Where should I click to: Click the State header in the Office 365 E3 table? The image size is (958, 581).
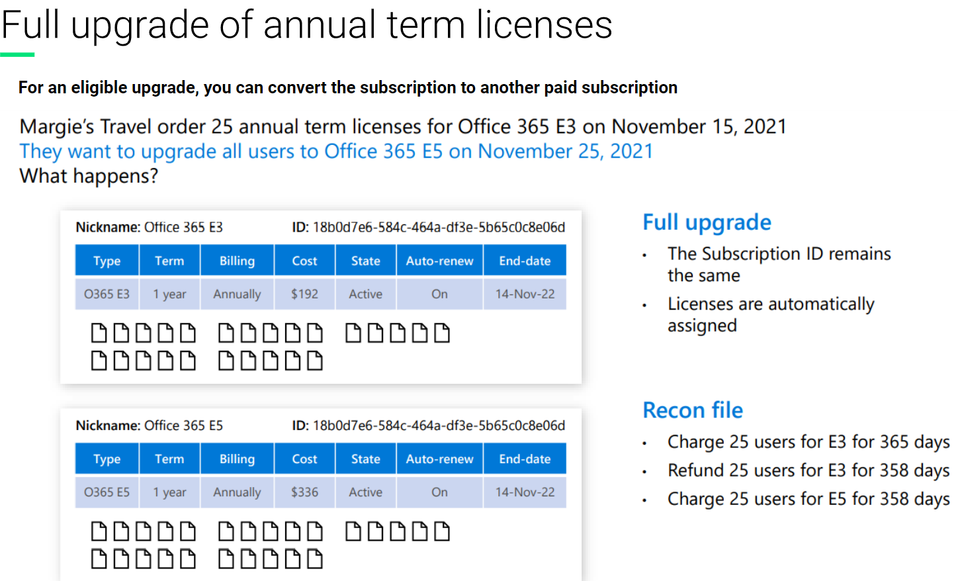[365, 260]
